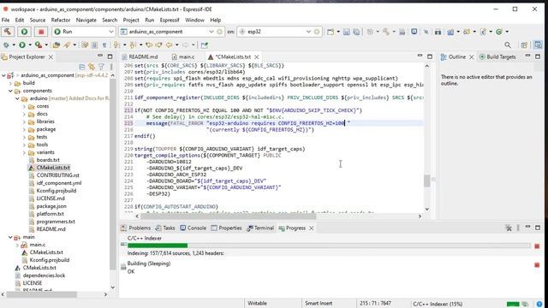
Task: Open launch configuration settings gear beside arduino_as_component
Action: point(219,32)
